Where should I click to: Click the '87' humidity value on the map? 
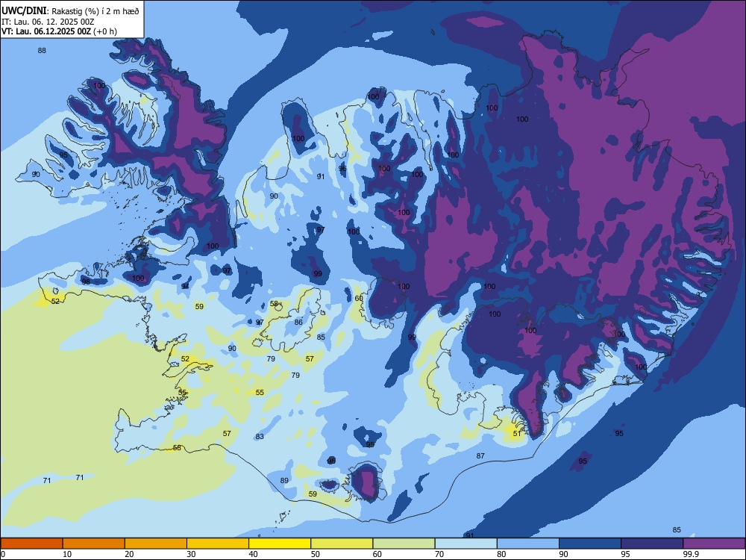(x=480, y=456)
